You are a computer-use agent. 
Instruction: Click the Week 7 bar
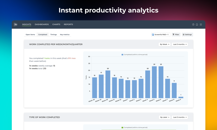click(168, 88)
